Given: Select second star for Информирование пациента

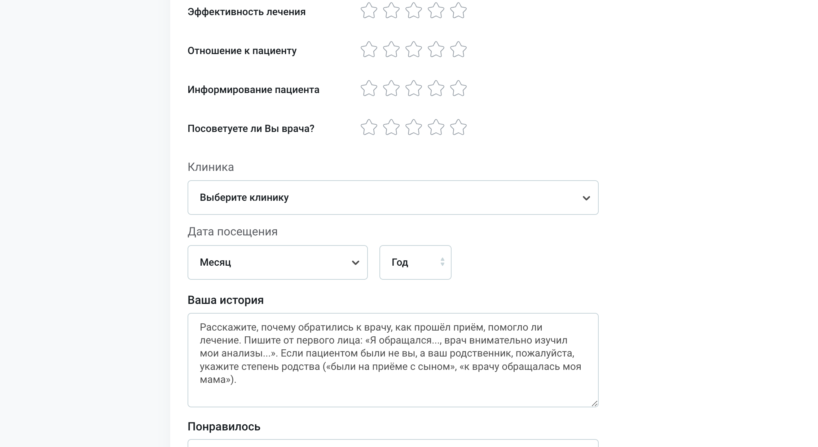Looking at the screenshot, I should click(x=391, y=89).
